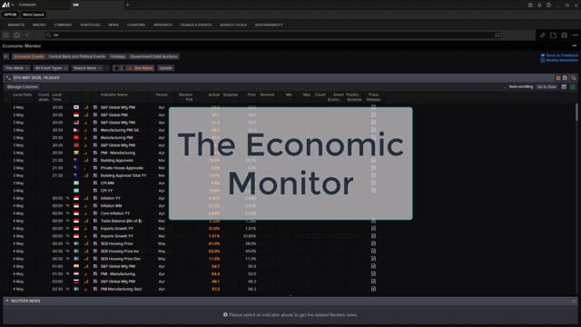Screen dimensions: 581x327
Task: Open press release for Exports Growth YY
Action: pyautogui.click(x=373, y=228)
